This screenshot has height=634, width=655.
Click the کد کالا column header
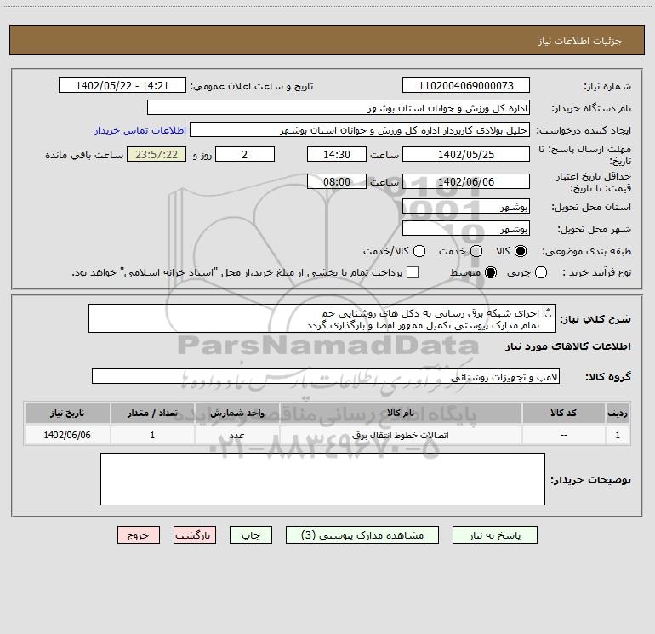[x=563, y=413]
